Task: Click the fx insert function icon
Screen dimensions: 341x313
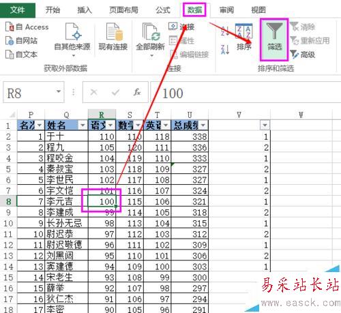Action: coord(137,92)
